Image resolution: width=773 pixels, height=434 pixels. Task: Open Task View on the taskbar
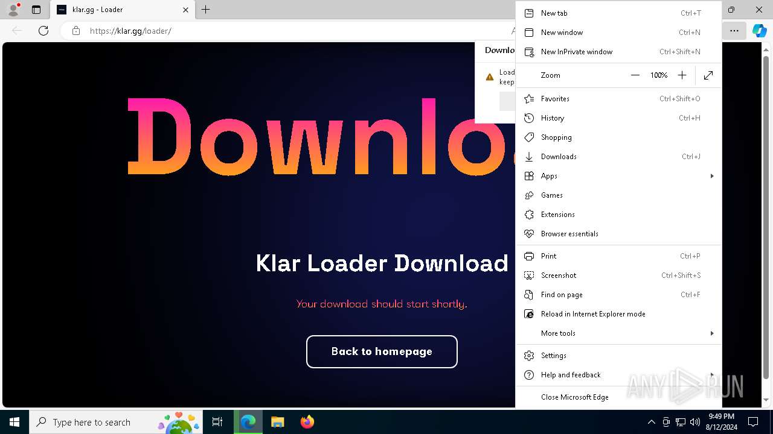click(x=218, y=422)
